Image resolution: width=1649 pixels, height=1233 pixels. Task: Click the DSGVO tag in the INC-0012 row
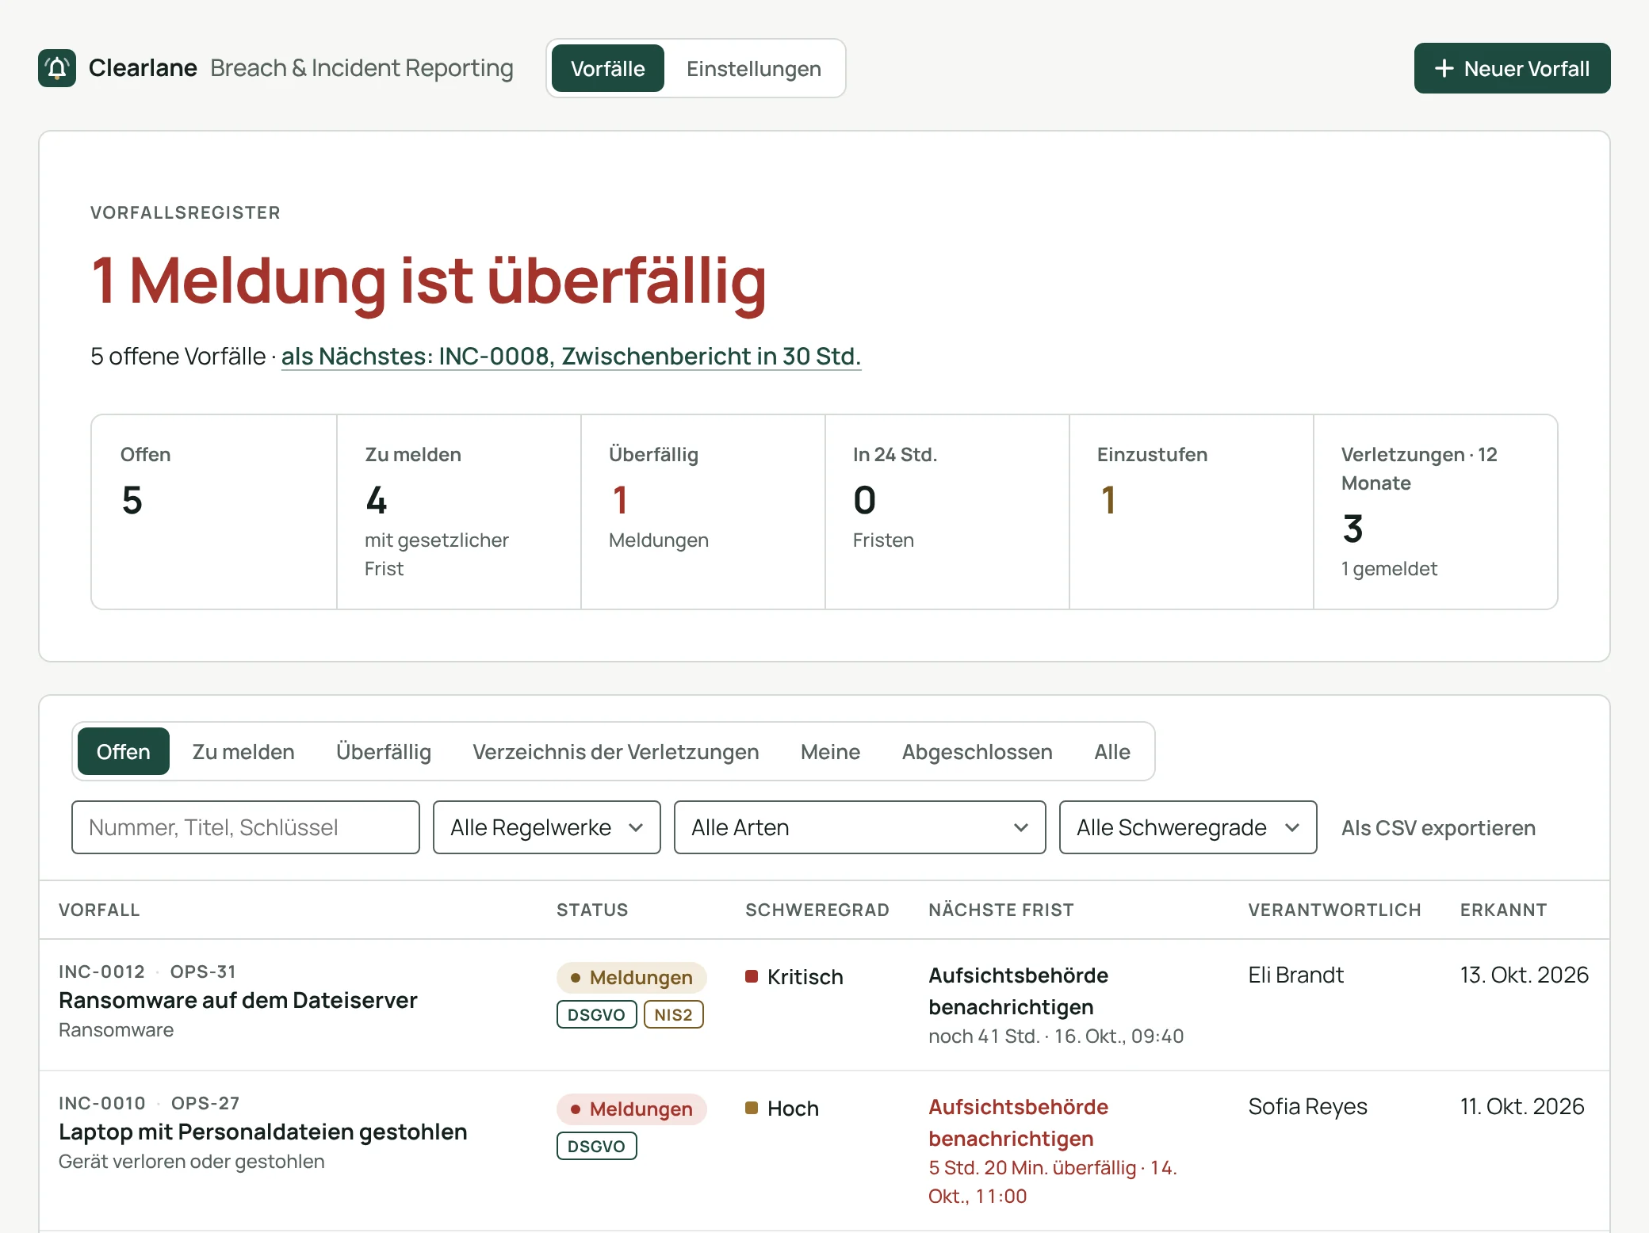tap(596, 1014)
